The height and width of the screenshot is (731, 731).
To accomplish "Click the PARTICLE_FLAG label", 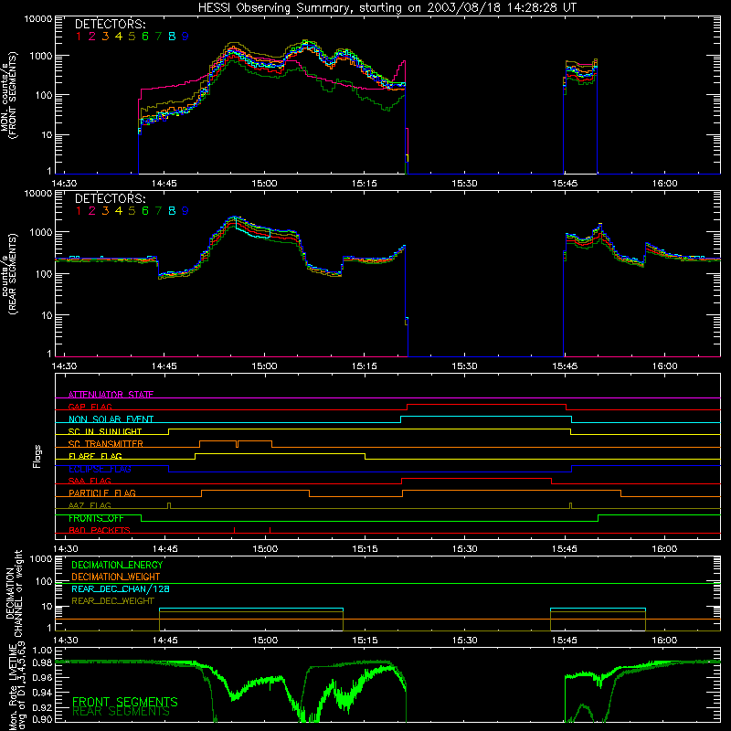I will click(x=102, y=493).
